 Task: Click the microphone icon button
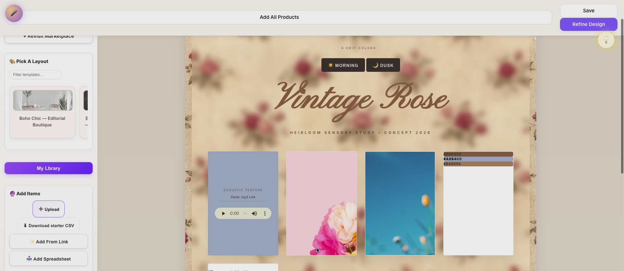pyautogui.click(x=14, y=13)
